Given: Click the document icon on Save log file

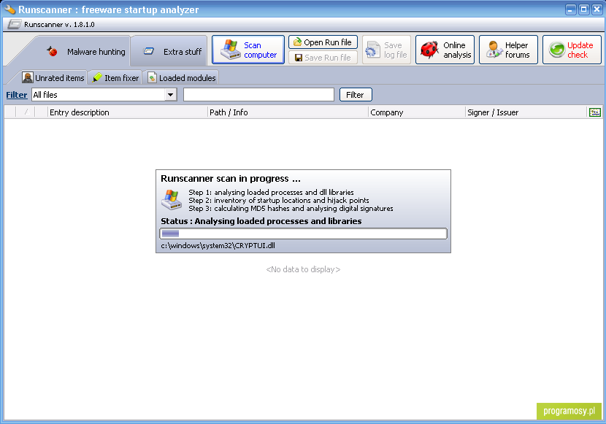Looking at the screenshot, I should 373,50.
